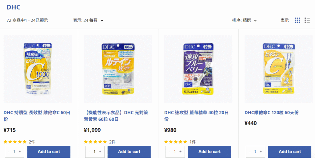
Task: Open the sort order dropdown
Action: pyautogui.click(x=244, y=20)
